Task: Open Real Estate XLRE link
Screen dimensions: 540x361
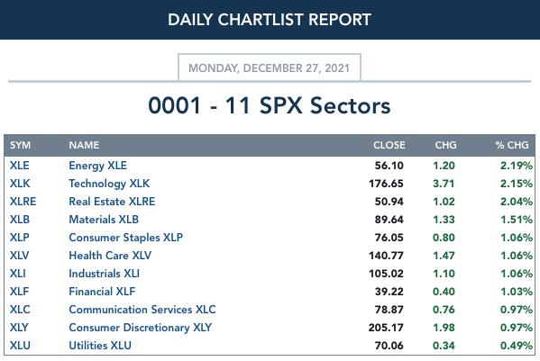Action: tap(112, 202)
